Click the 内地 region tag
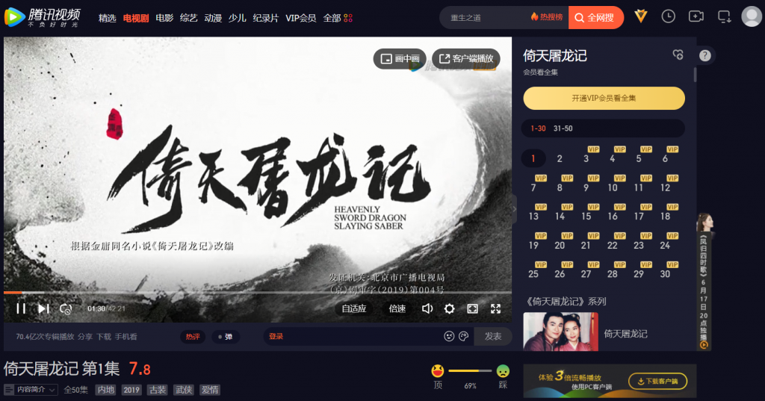This screenshot has height=401, width=765. 106,390
